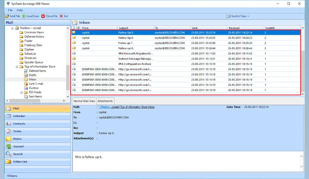The width and height of the screenshot is (309, 179).
Task: Sort messages by the Sent column
Action: (x=209, y=28)
